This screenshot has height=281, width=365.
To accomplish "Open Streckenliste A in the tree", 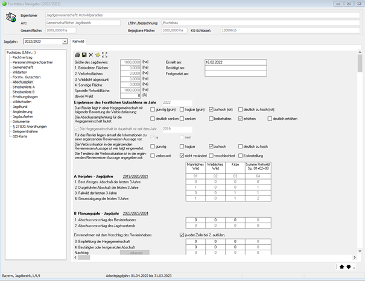I will click(24, 86).
